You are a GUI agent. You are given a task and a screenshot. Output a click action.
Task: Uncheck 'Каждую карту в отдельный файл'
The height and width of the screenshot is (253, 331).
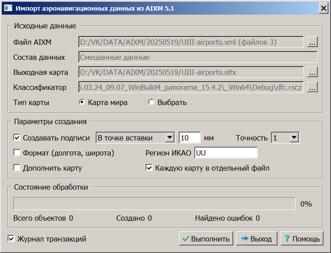(x=150, y=168)
